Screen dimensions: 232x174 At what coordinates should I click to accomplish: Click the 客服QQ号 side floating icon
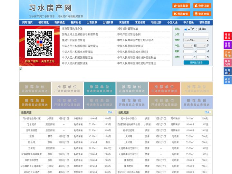pos(227,63)
